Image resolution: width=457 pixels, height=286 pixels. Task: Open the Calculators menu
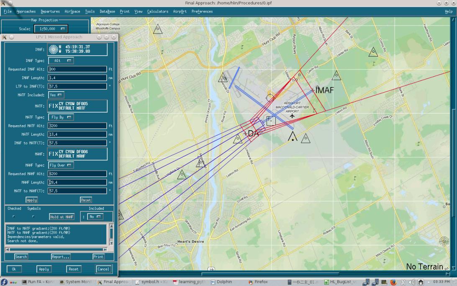[x=158, y=11]
